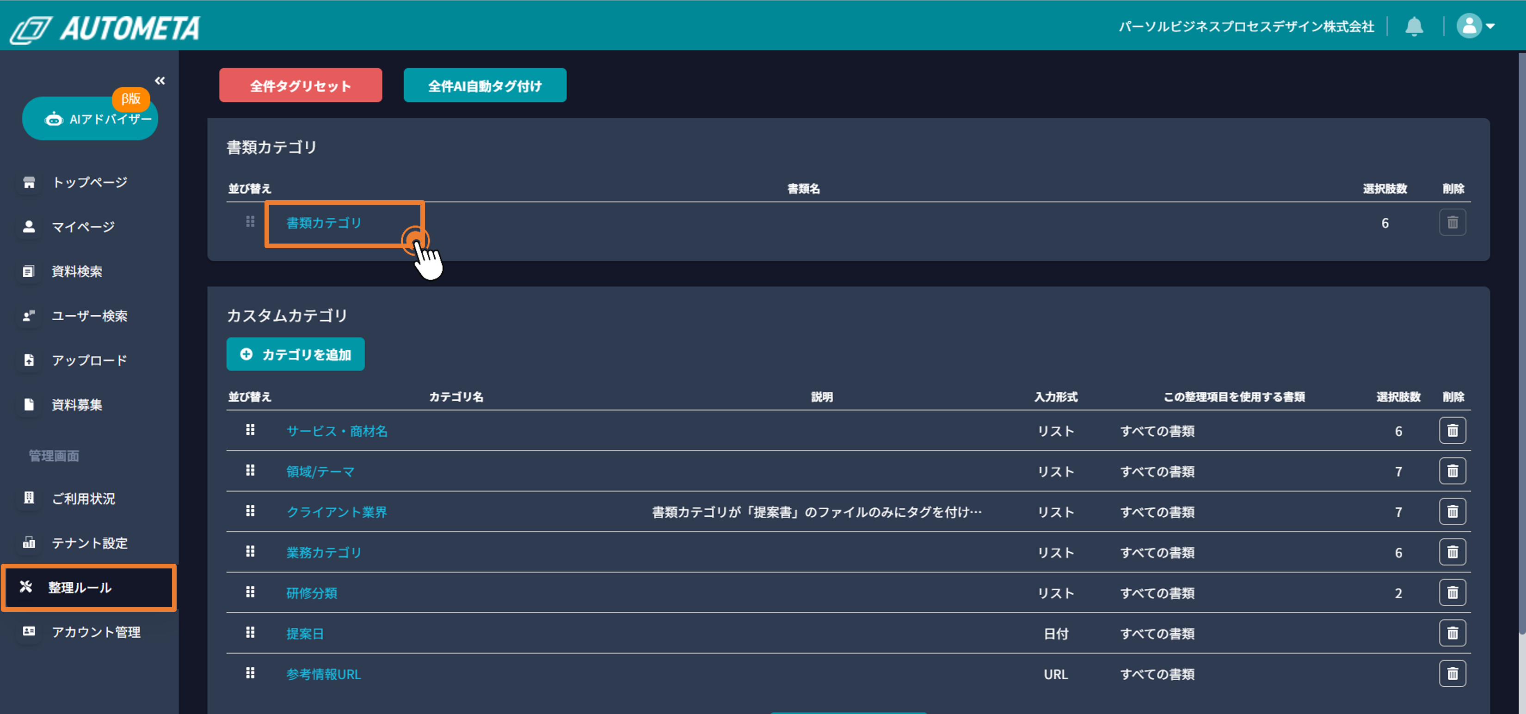Delete the 業務カテゴリ category

tap(1452, 552)
